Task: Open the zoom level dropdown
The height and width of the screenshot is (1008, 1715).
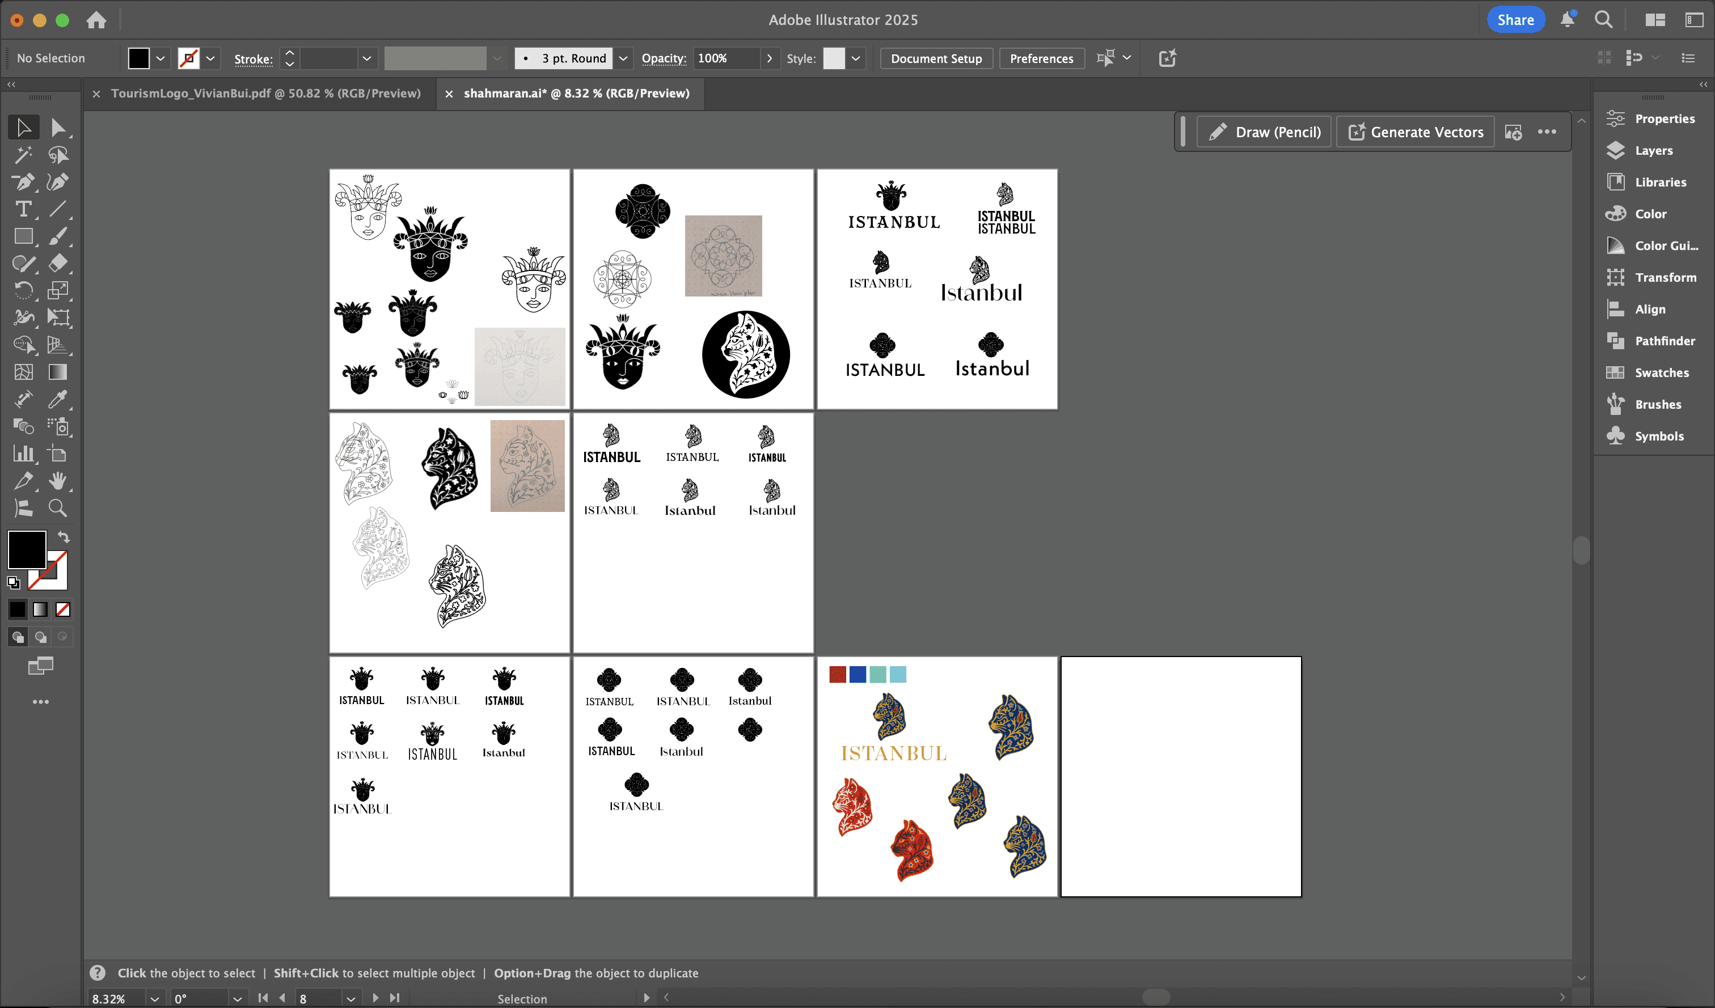Action: pyautogui.click(x=154, y=998)
